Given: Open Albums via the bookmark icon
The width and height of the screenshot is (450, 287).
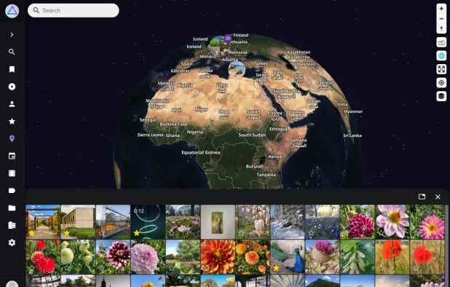Looking at the screenshot, I should pyautogui.click(x=12, y=69).
